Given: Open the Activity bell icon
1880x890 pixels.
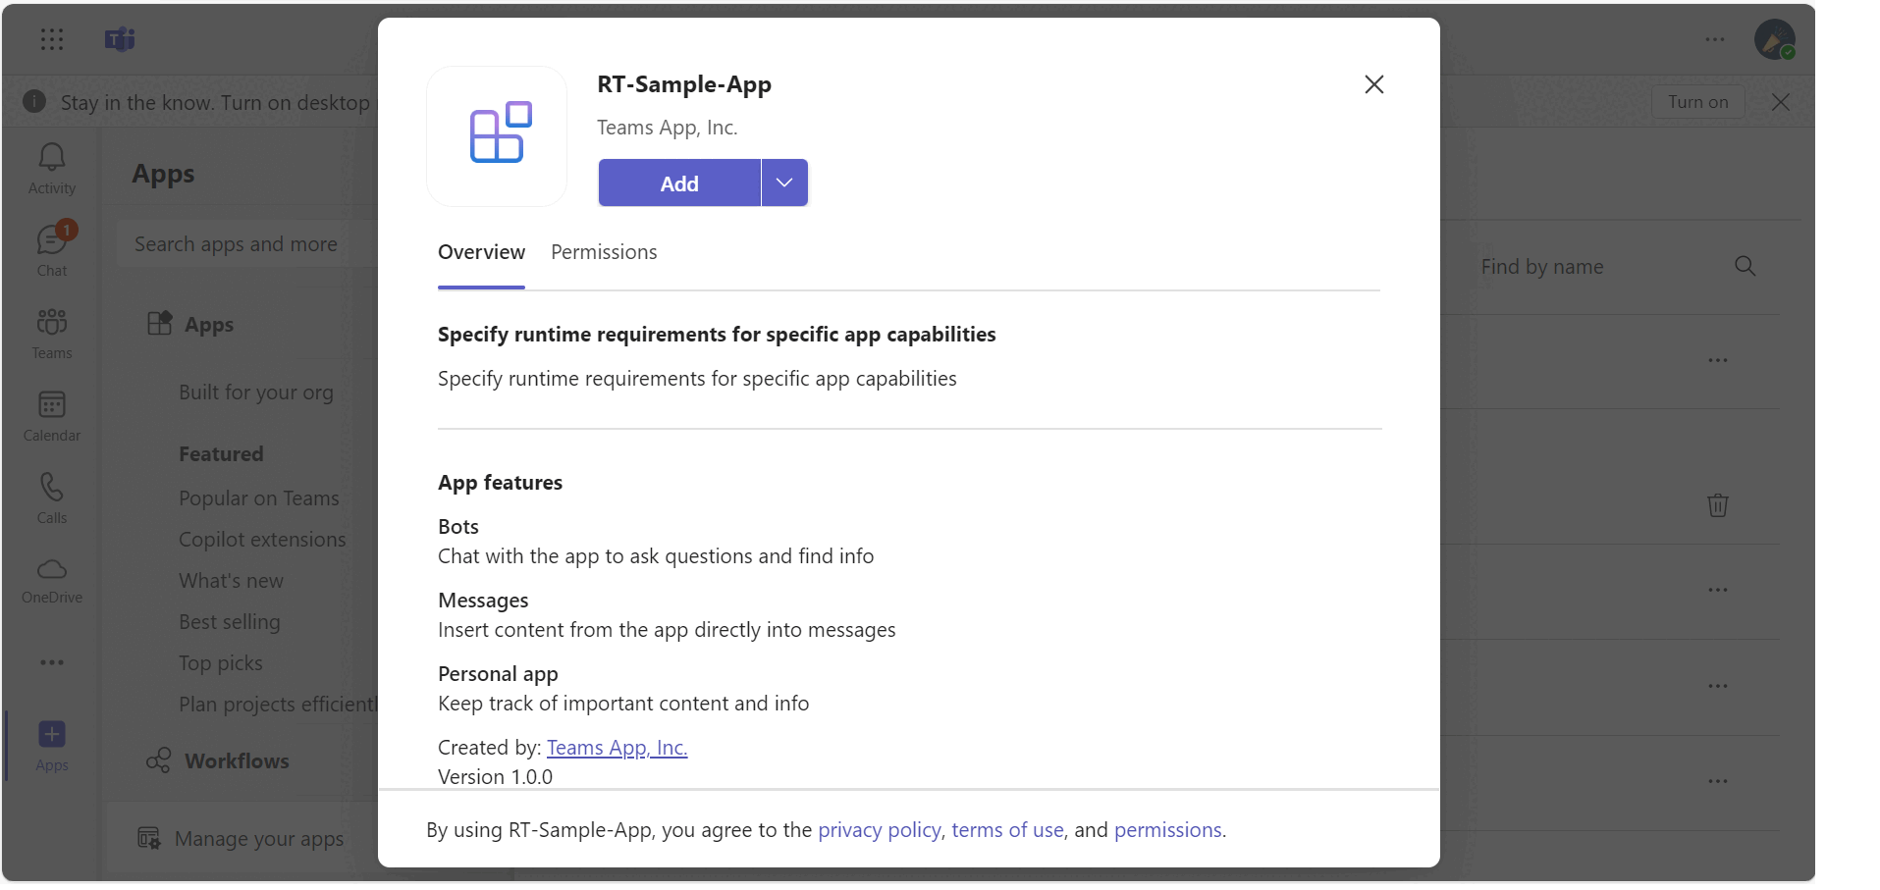Looking at the screenshot, I should 52,169.
